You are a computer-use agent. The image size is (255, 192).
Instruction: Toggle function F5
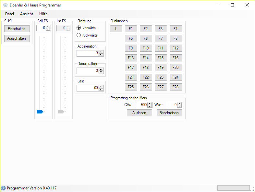click(x=131, y=38)
